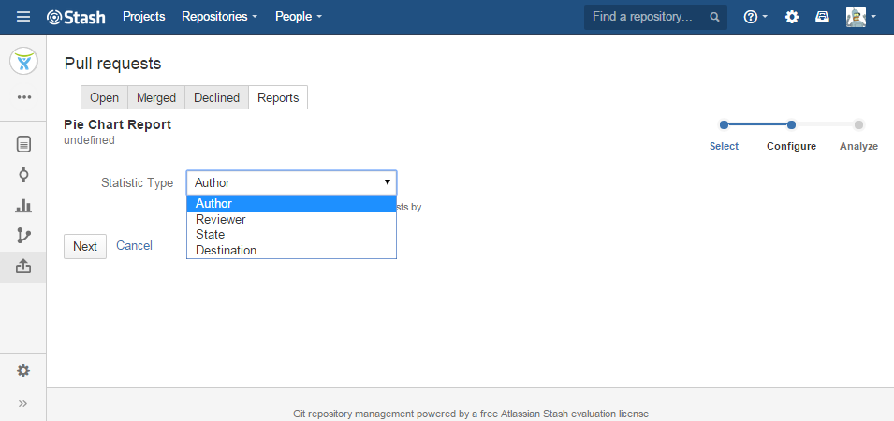Viewport: 894px width, 421px height.
Task: Open repository settings gear in sidebar
Action: point(23,370)
